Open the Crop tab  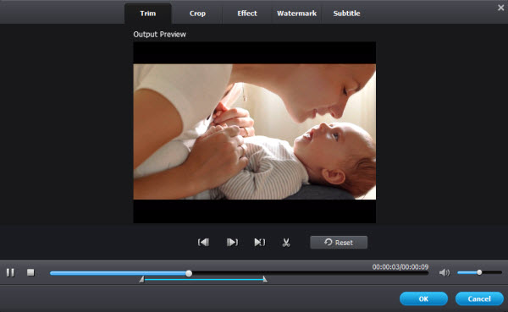point(197,14)
